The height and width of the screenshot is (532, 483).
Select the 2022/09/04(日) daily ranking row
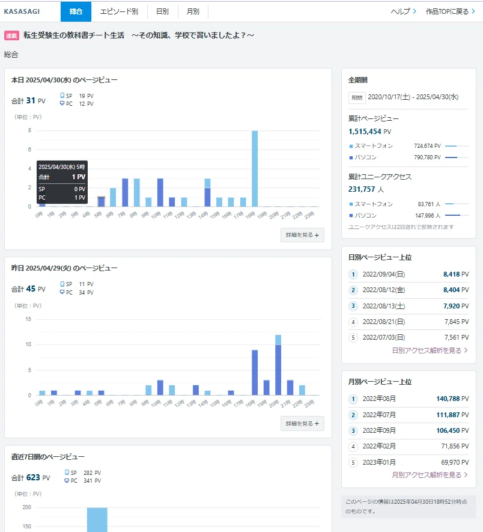coord(409,275)
